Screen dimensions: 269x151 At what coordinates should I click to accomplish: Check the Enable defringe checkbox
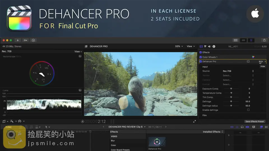(x=248, y=110)
